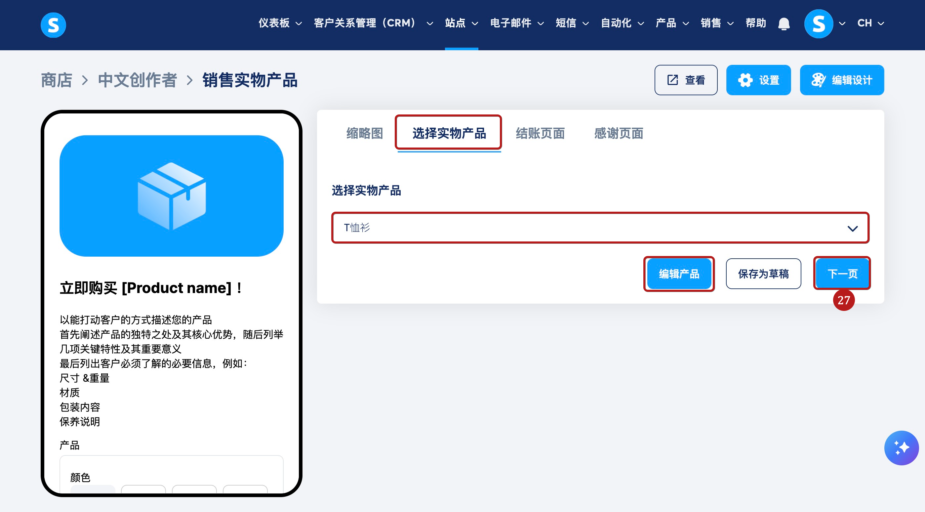This screenshot has width=925, height=512.
Task: Switch to the 结账页面 tab
Action: [540, 133]
